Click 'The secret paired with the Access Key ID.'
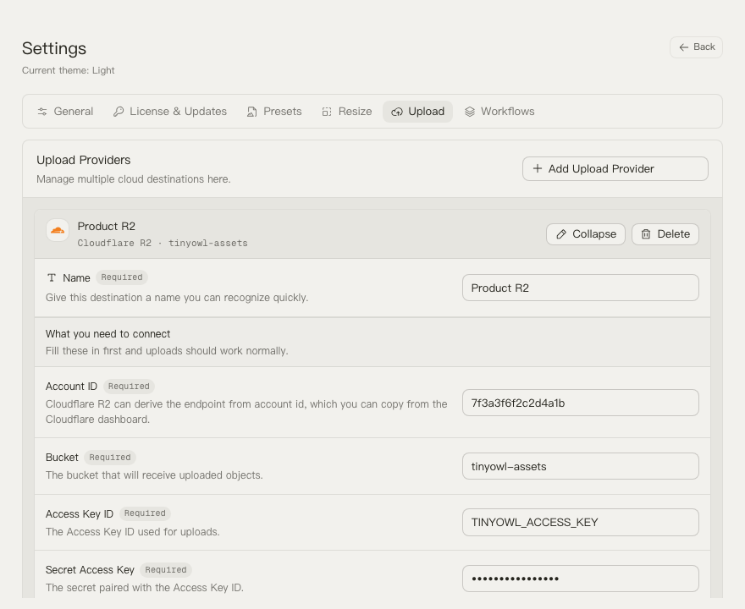This screenshot has height=609, width=745. [x=145, y=588]
